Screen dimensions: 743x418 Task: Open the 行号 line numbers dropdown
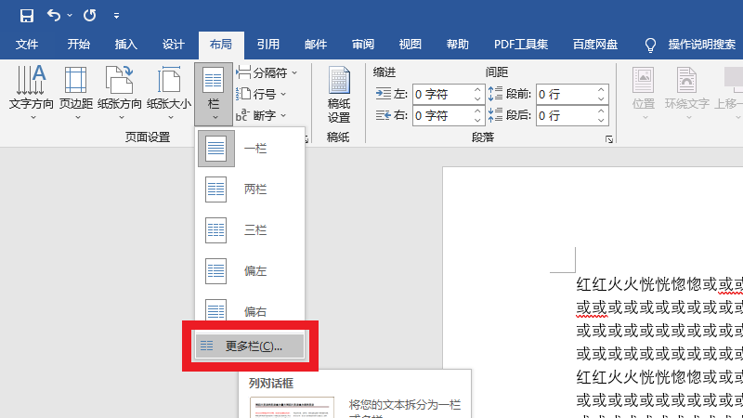coord(261,94)
